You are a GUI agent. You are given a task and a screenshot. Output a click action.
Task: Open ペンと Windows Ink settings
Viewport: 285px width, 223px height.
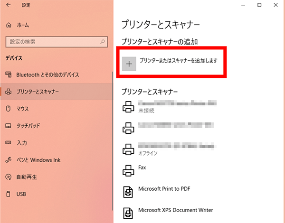[x=57, y=160]
